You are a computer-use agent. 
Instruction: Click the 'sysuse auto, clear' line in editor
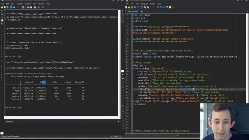(x=145, y=54)
